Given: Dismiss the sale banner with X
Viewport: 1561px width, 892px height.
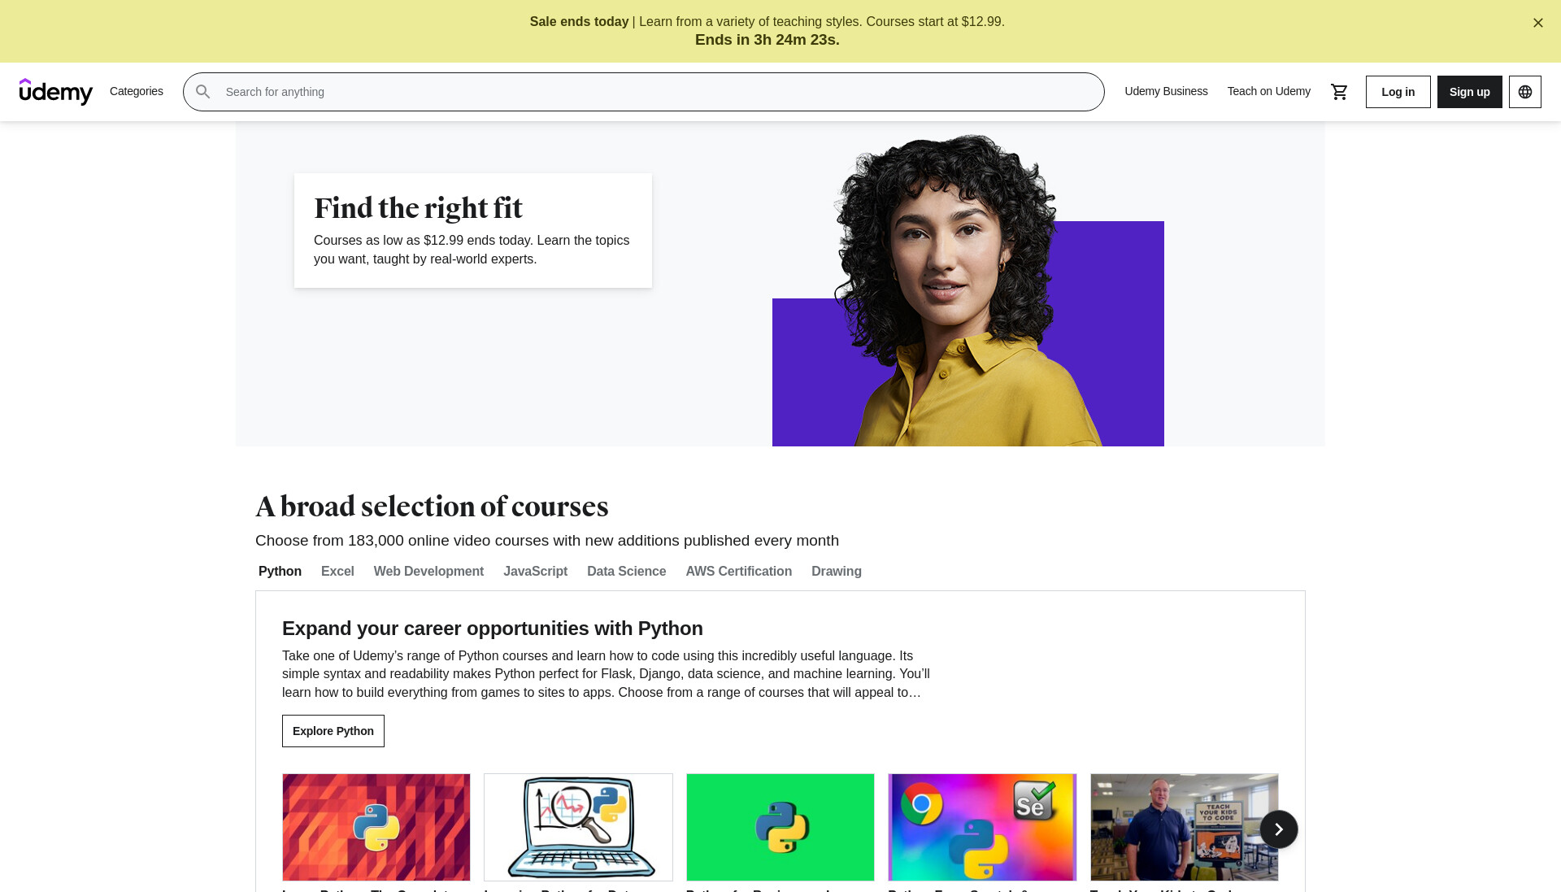Looking at the screenshot, I should [1538, 23].
